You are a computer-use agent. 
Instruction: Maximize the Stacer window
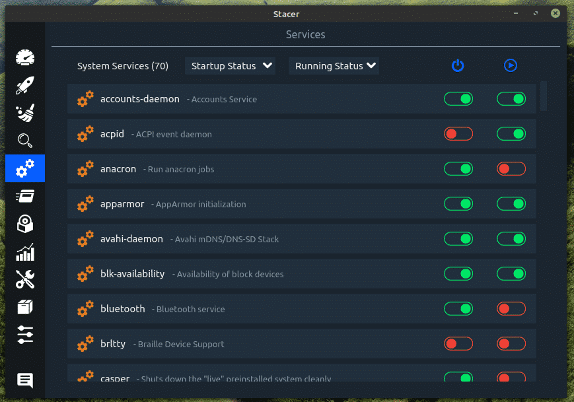click(536, 14)
